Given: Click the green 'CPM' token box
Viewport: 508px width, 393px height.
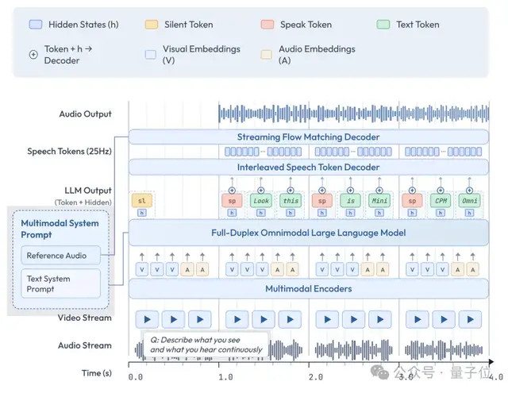Looking at the screenshot, I should [x=441, y=202].
